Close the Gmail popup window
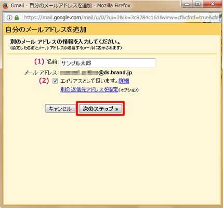 tap(212, 4)
